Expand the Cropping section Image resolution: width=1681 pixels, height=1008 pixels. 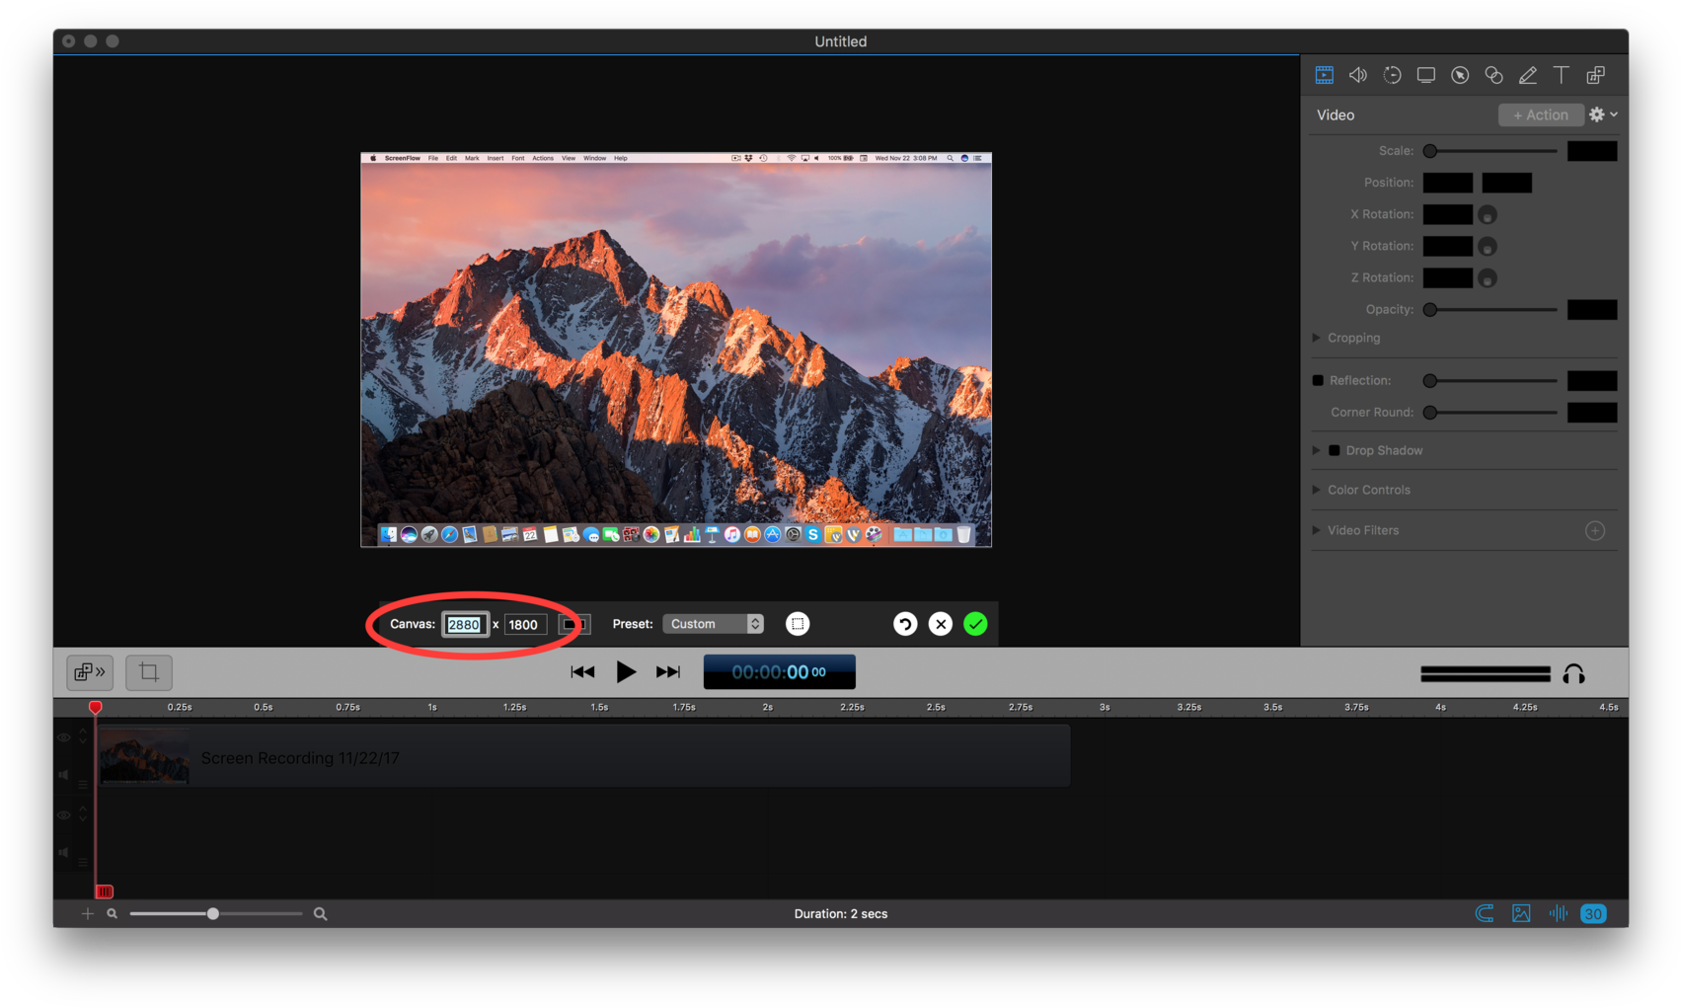point(1317,338)
